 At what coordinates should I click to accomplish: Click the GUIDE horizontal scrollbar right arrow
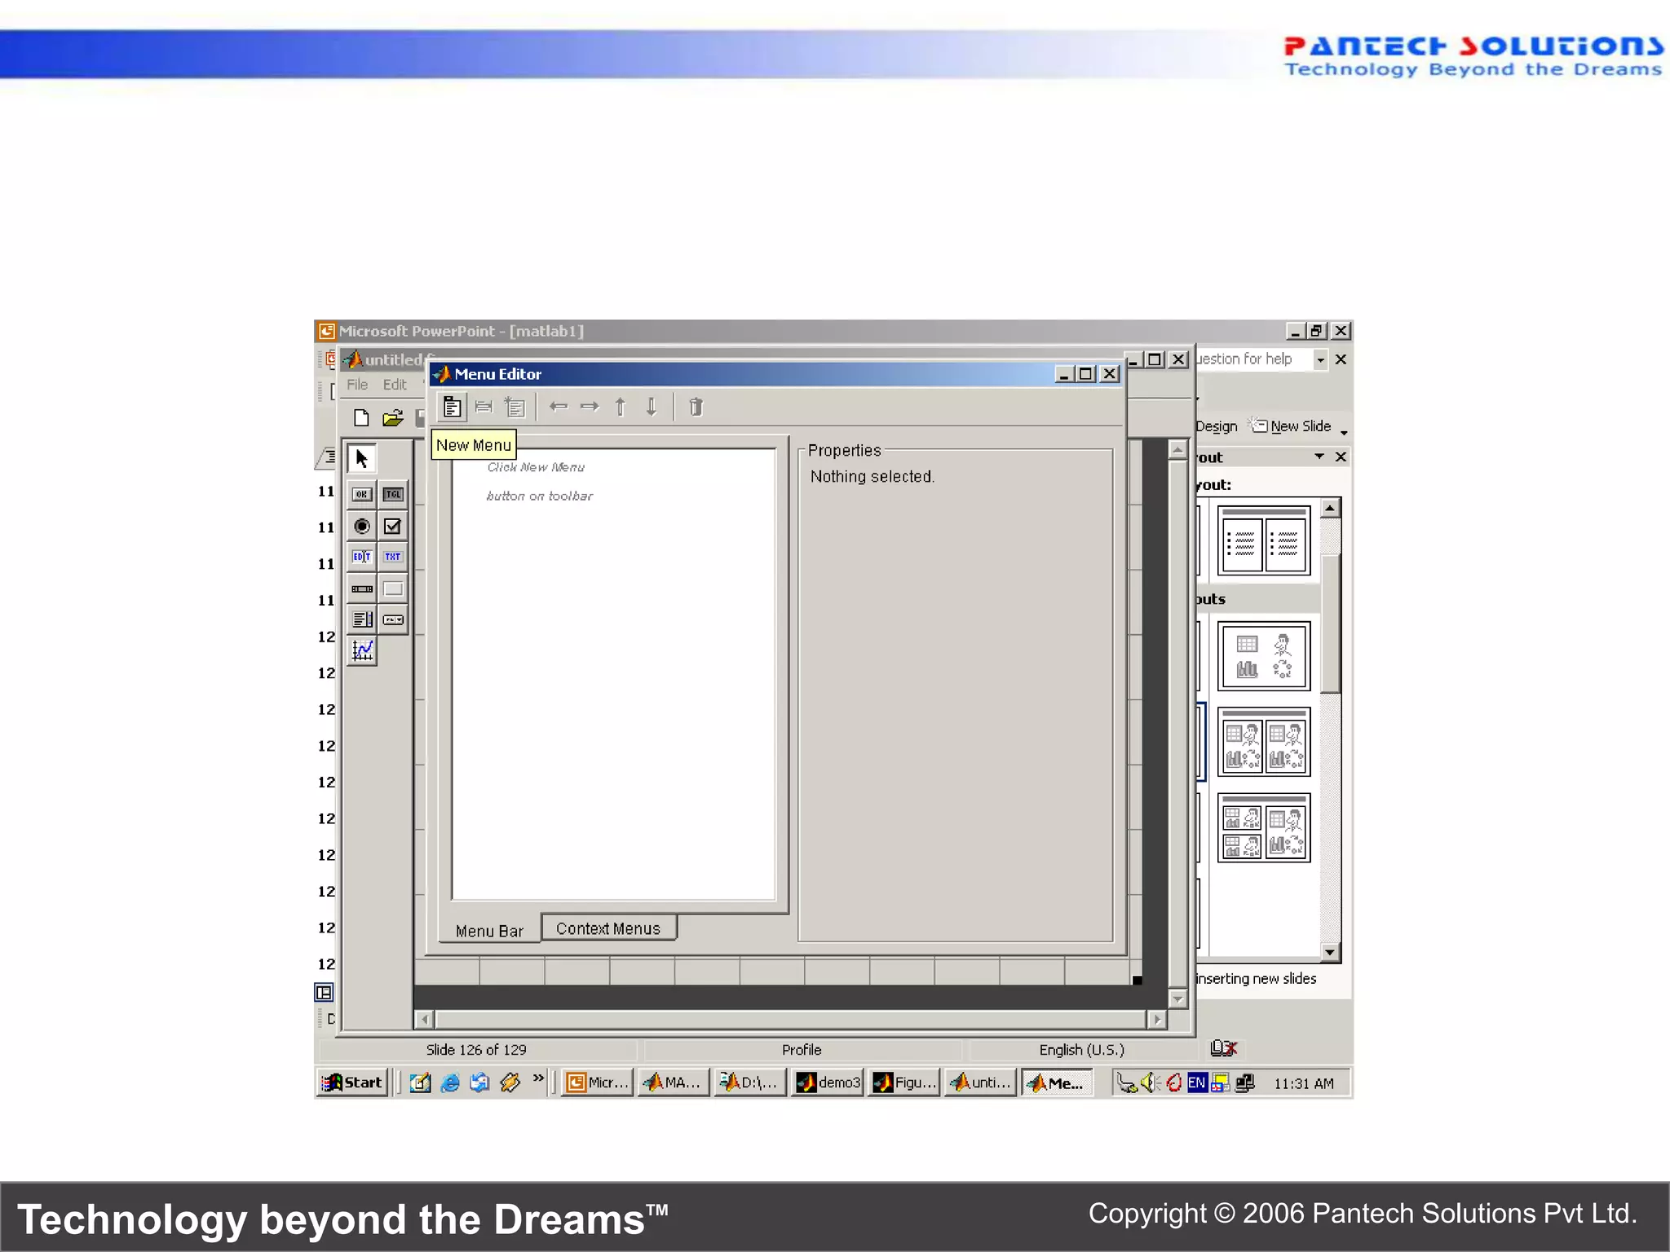click(1156, 1019)
